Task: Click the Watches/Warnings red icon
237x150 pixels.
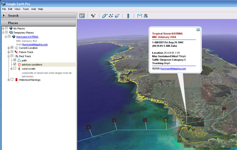Action: tap(16, 80)
